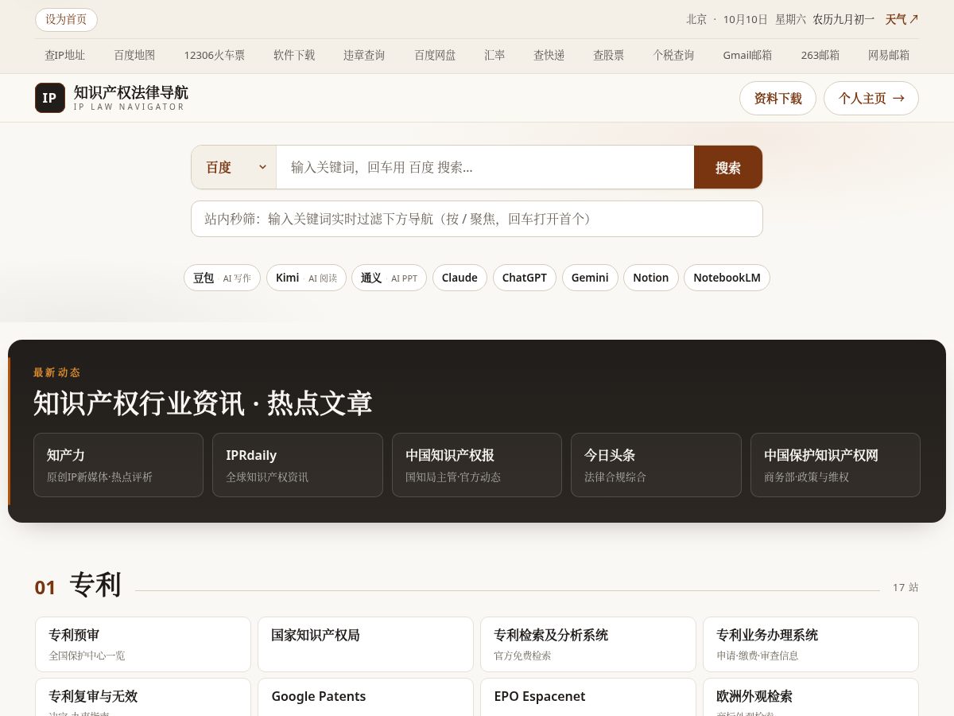Open 个税查询 link
The image size is (954, 716).
click(x=673, y=55)
